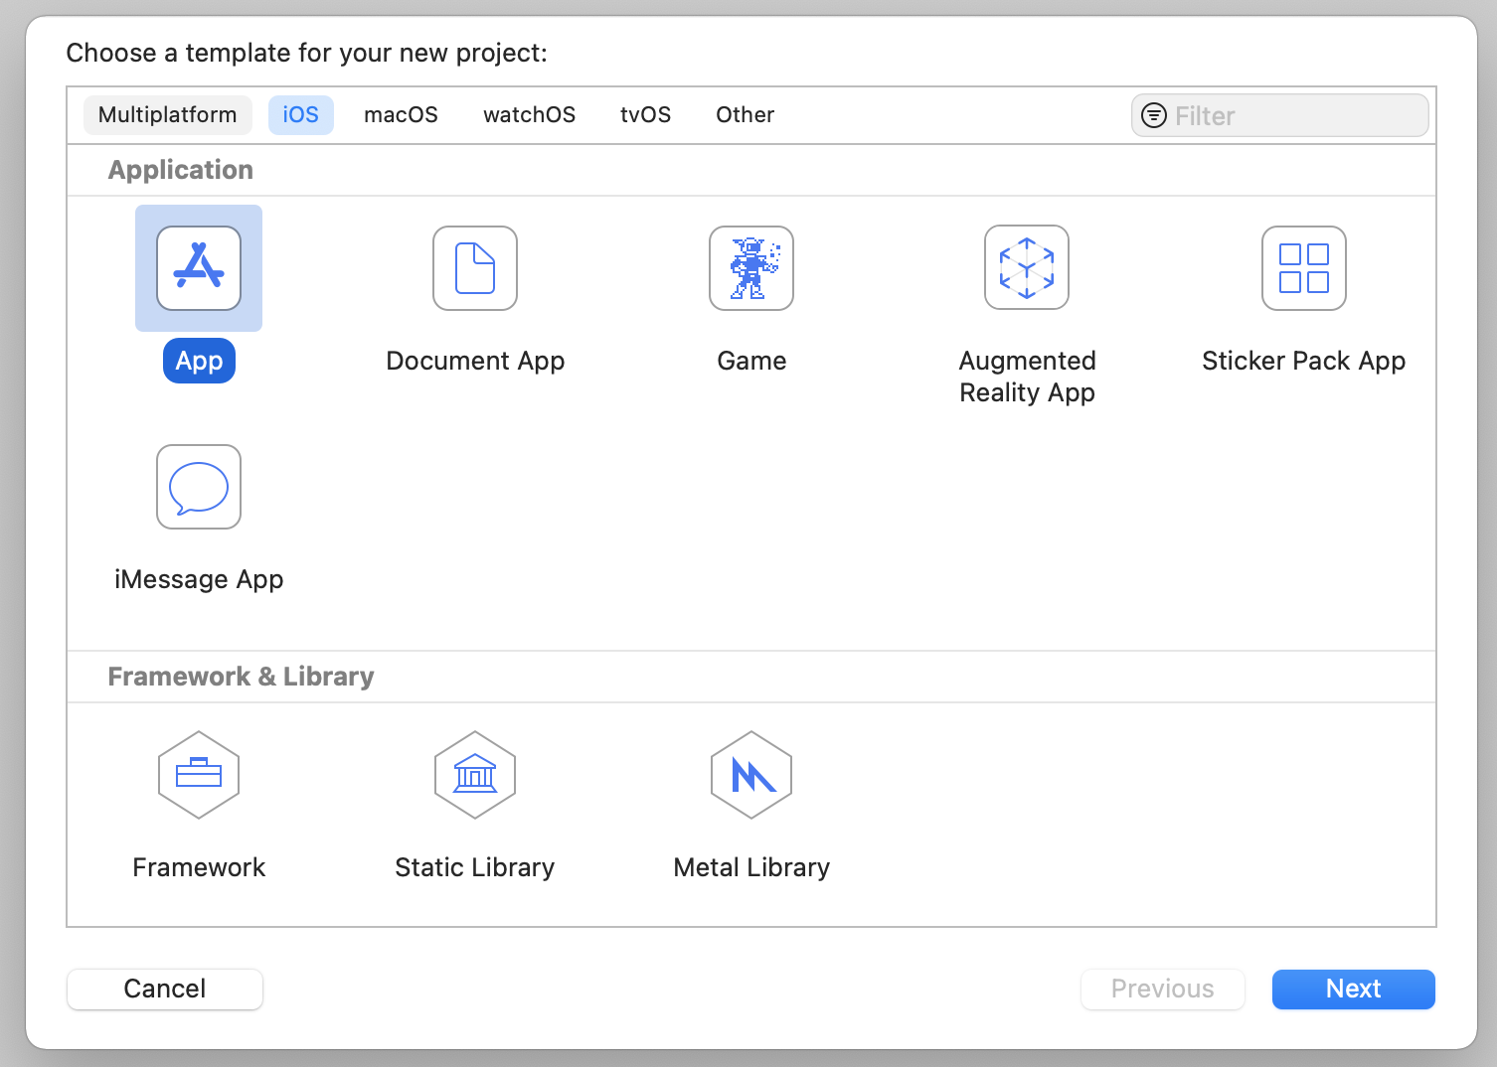
Task: Choose the Metal Library icon
Action: coord(751,775)
